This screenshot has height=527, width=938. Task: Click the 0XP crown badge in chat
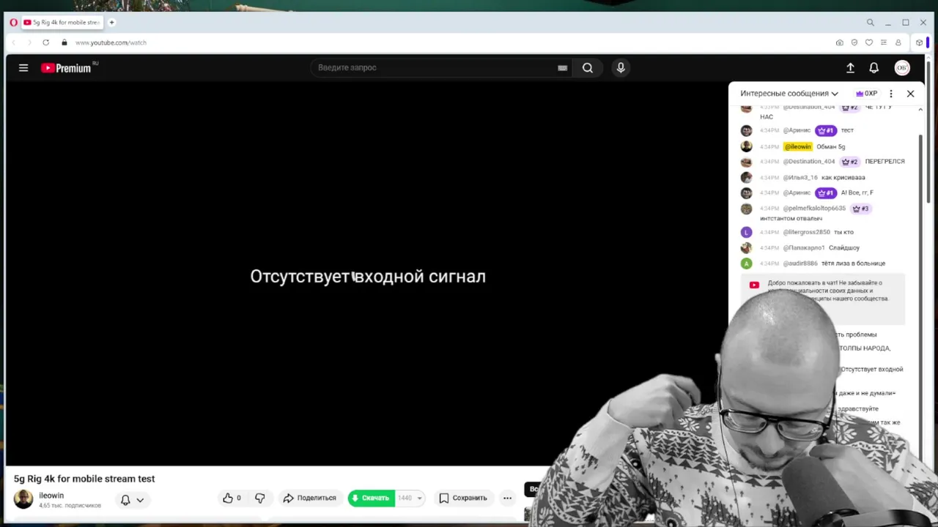[866, 94]
